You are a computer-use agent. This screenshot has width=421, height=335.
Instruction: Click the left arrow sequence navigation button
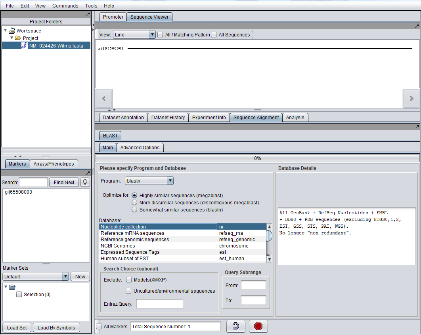click(104, 99)
